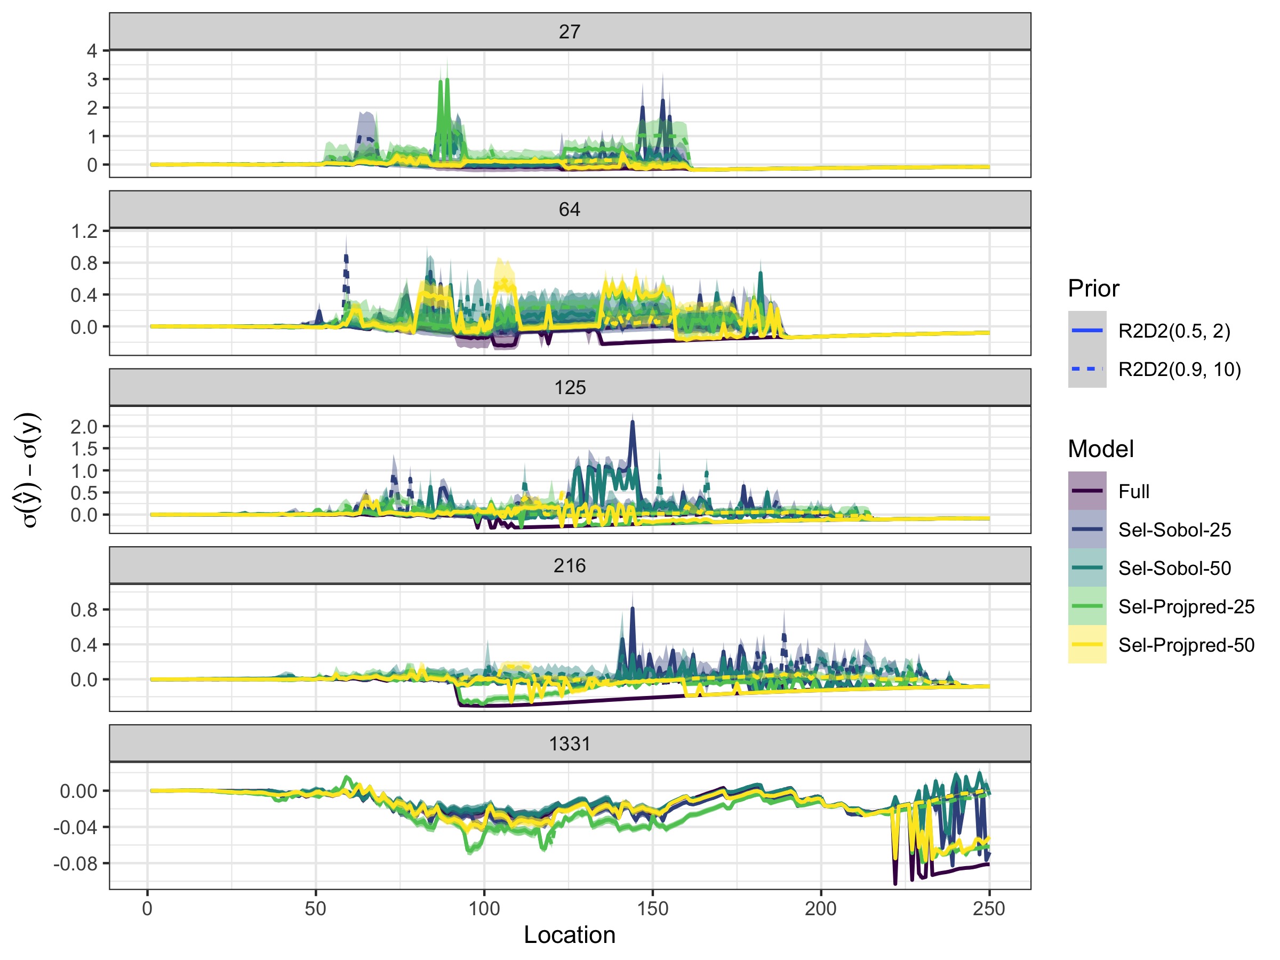This screenshot has width=1280, height=960.
Task: Select the Sel-Sobol-25 legend label
Action: 1175,530
